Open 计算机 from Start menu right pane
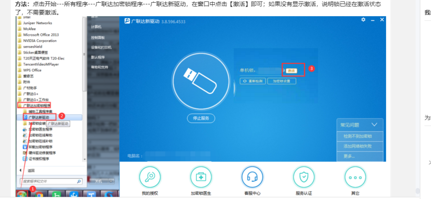Image resolution: width=431 pixels, height=199 pixels. [96, 27]
